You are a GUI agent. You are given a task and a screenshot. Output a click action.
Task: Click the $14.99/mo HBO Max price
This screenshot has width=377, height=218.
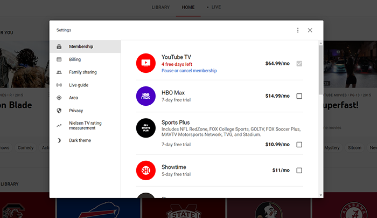point(277,96)
